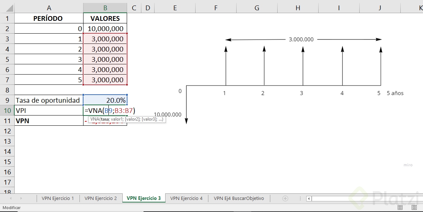Click the 20.0% rate cell
Screen dimensions: 423x212
[x=105, y=100]
